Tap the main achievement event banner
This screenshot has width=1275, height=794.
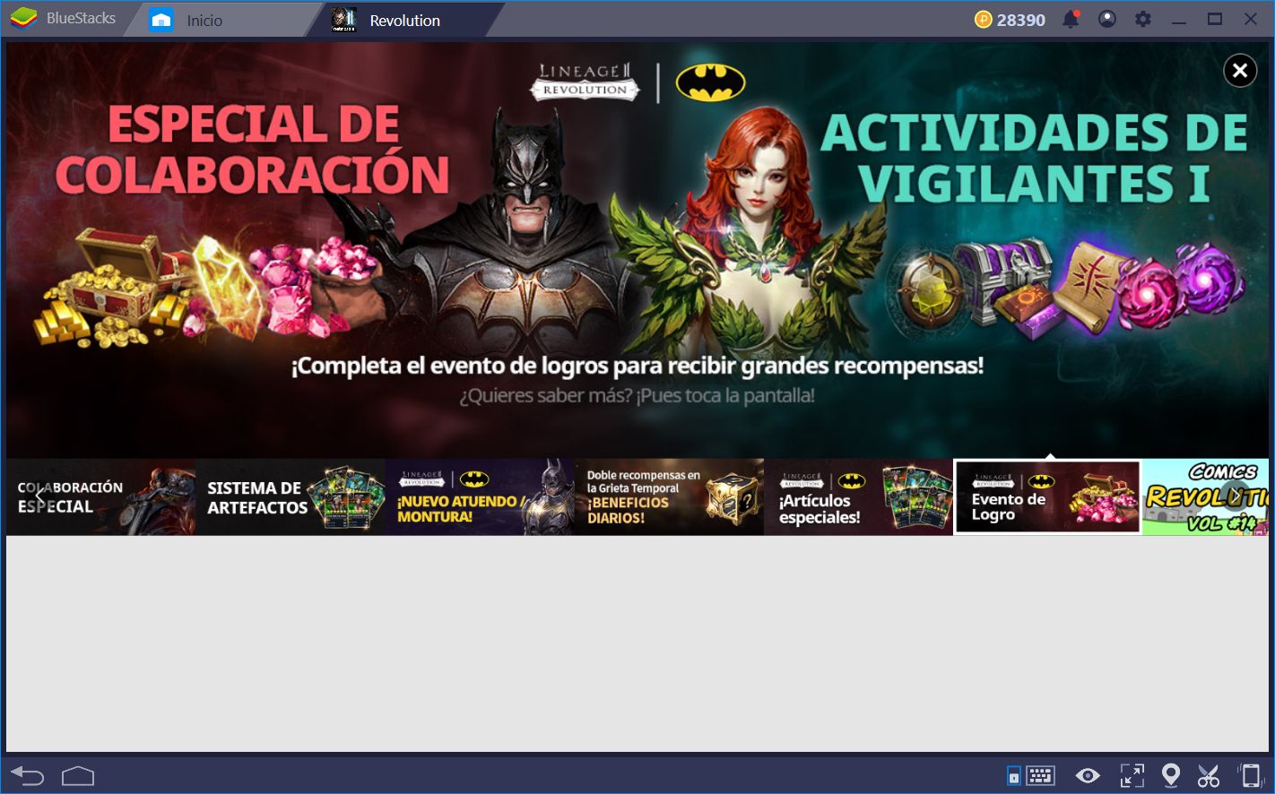pos(637,251)
